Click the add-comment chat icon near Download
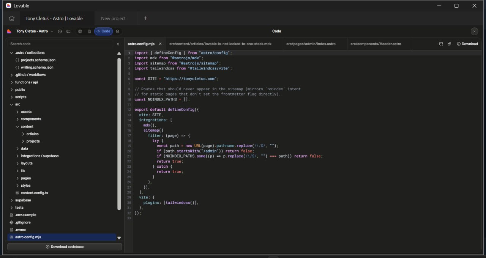 (x=441, y=44)
